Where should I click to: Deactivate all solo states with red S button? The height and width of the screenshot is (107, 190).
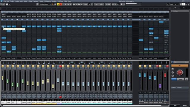point(61,4)
